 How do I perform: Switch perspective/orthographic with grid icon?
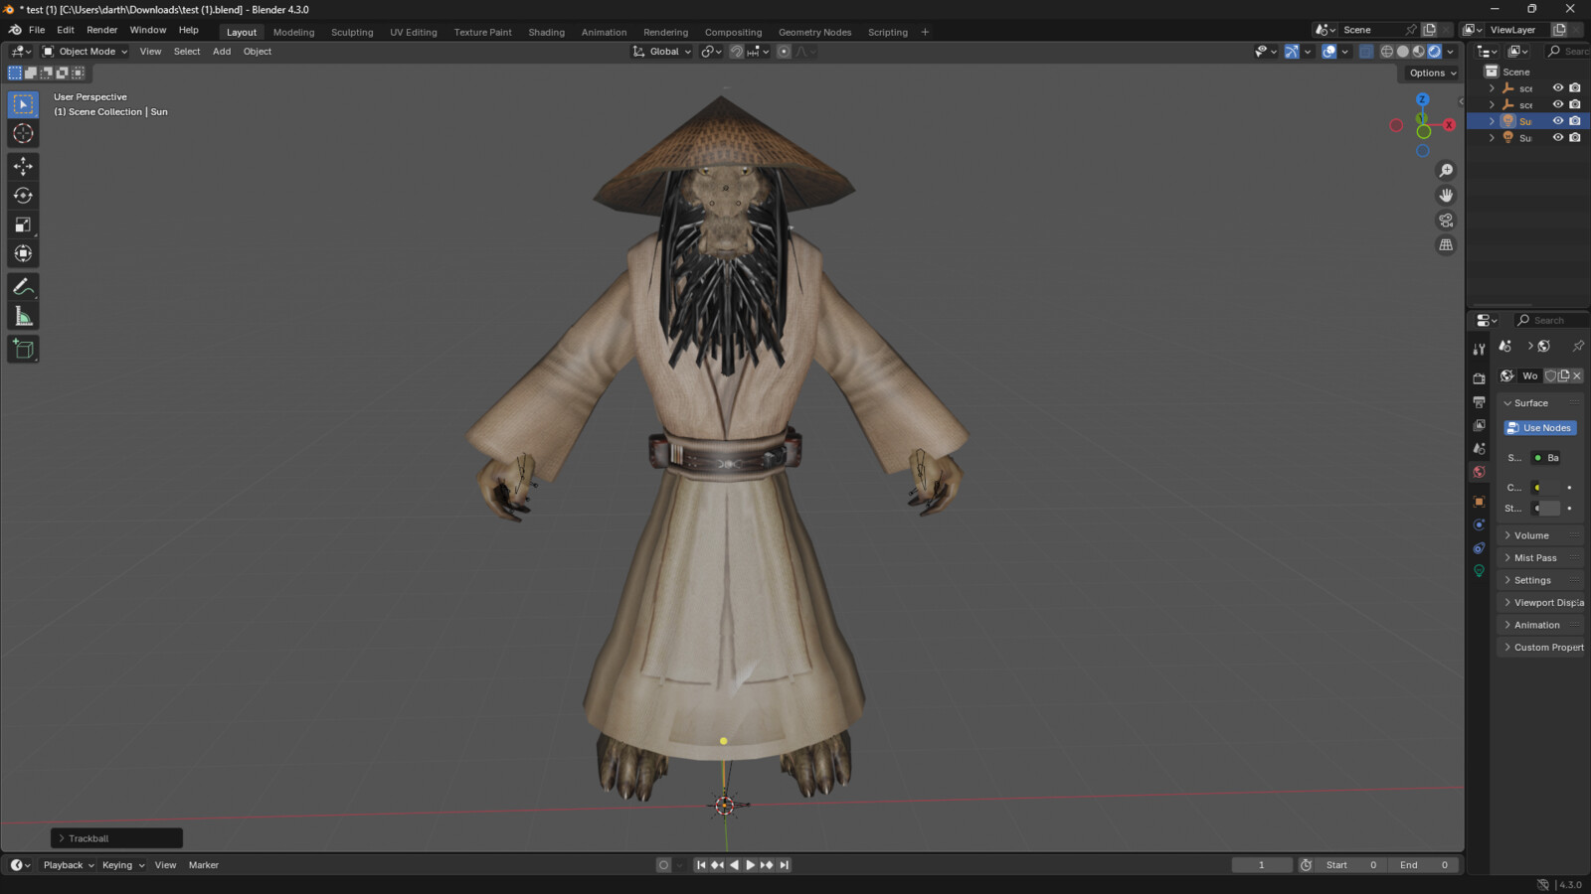(1446, 245)
